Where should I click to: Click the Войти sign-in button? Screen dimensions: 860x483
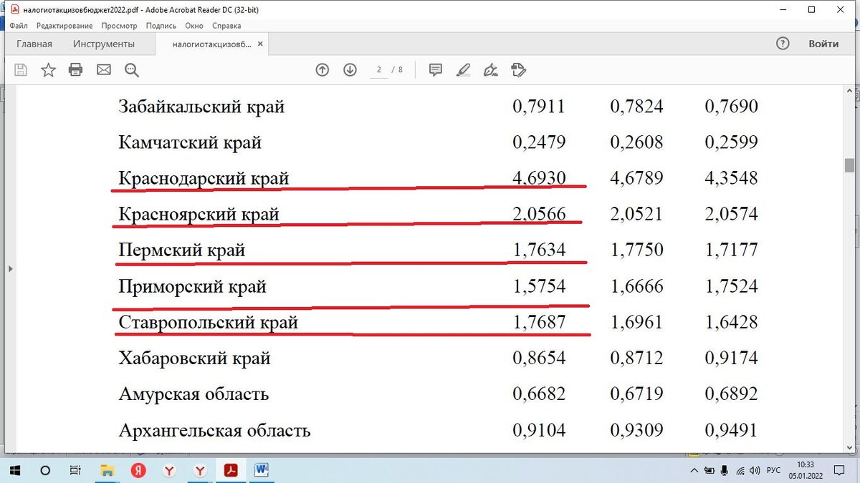tap(823, 44)
